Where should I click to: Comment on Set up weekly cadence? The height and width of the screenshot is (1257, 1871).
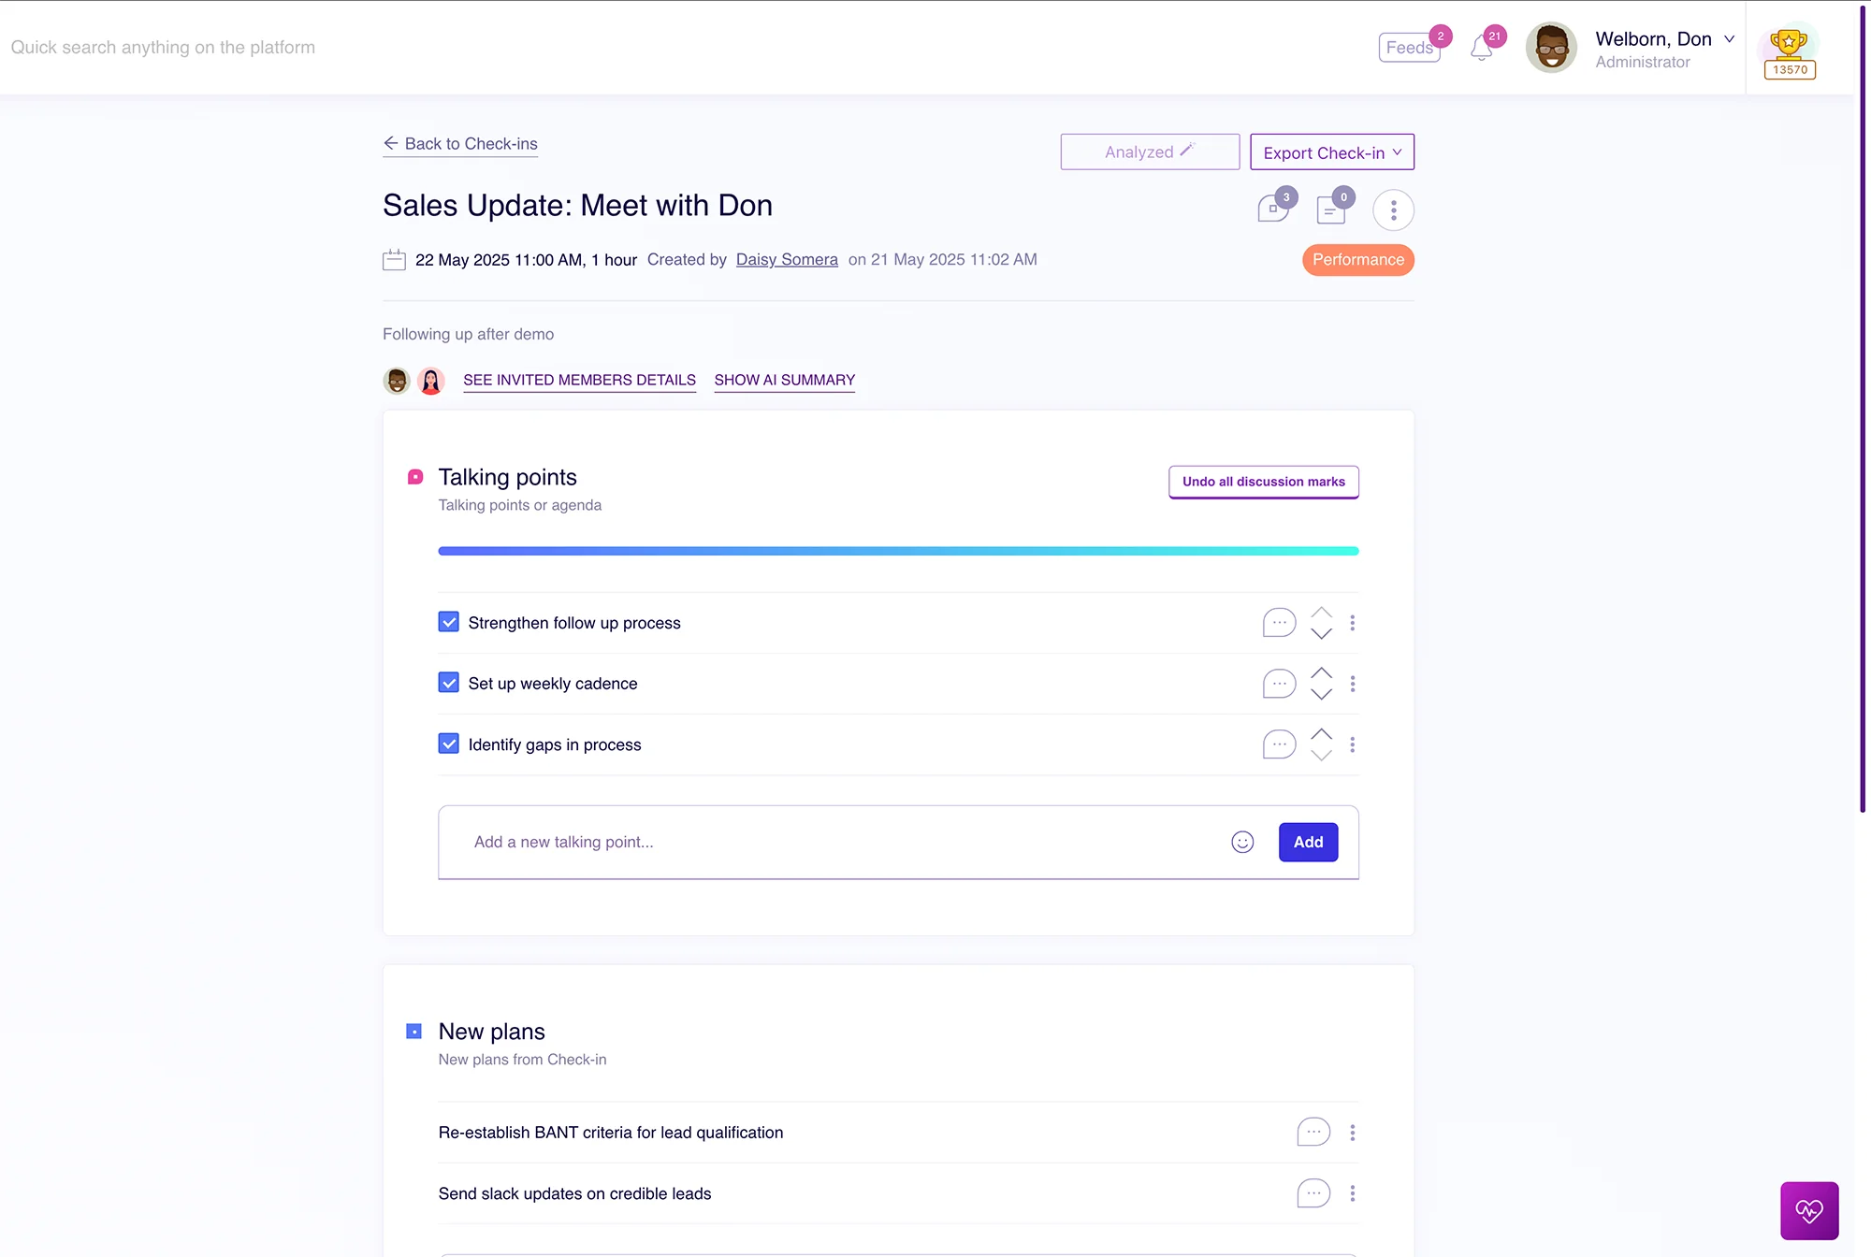click(x=1279, y=684)
